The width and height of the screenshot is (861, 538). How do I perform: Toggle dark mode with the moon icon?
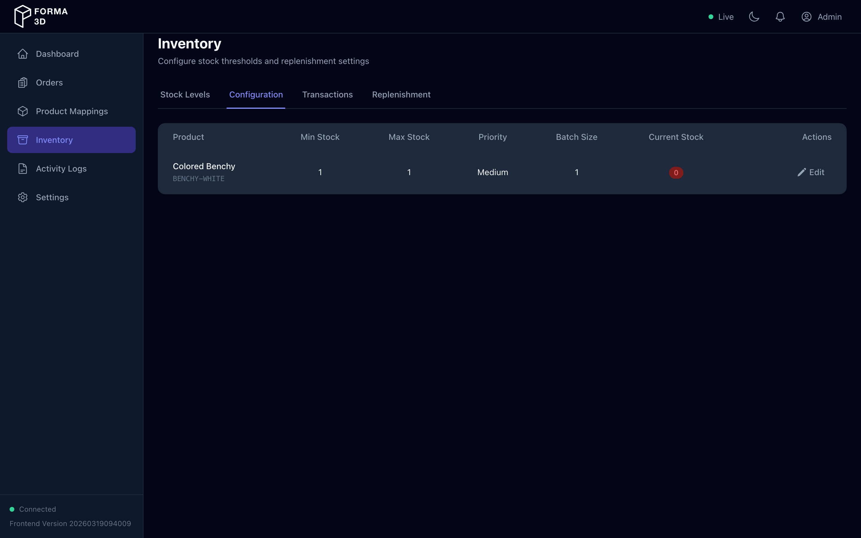tap(754, 17)
